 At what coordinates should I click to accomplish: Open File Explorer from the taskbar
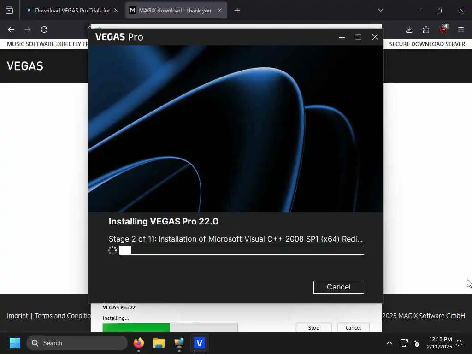(159, 343)
